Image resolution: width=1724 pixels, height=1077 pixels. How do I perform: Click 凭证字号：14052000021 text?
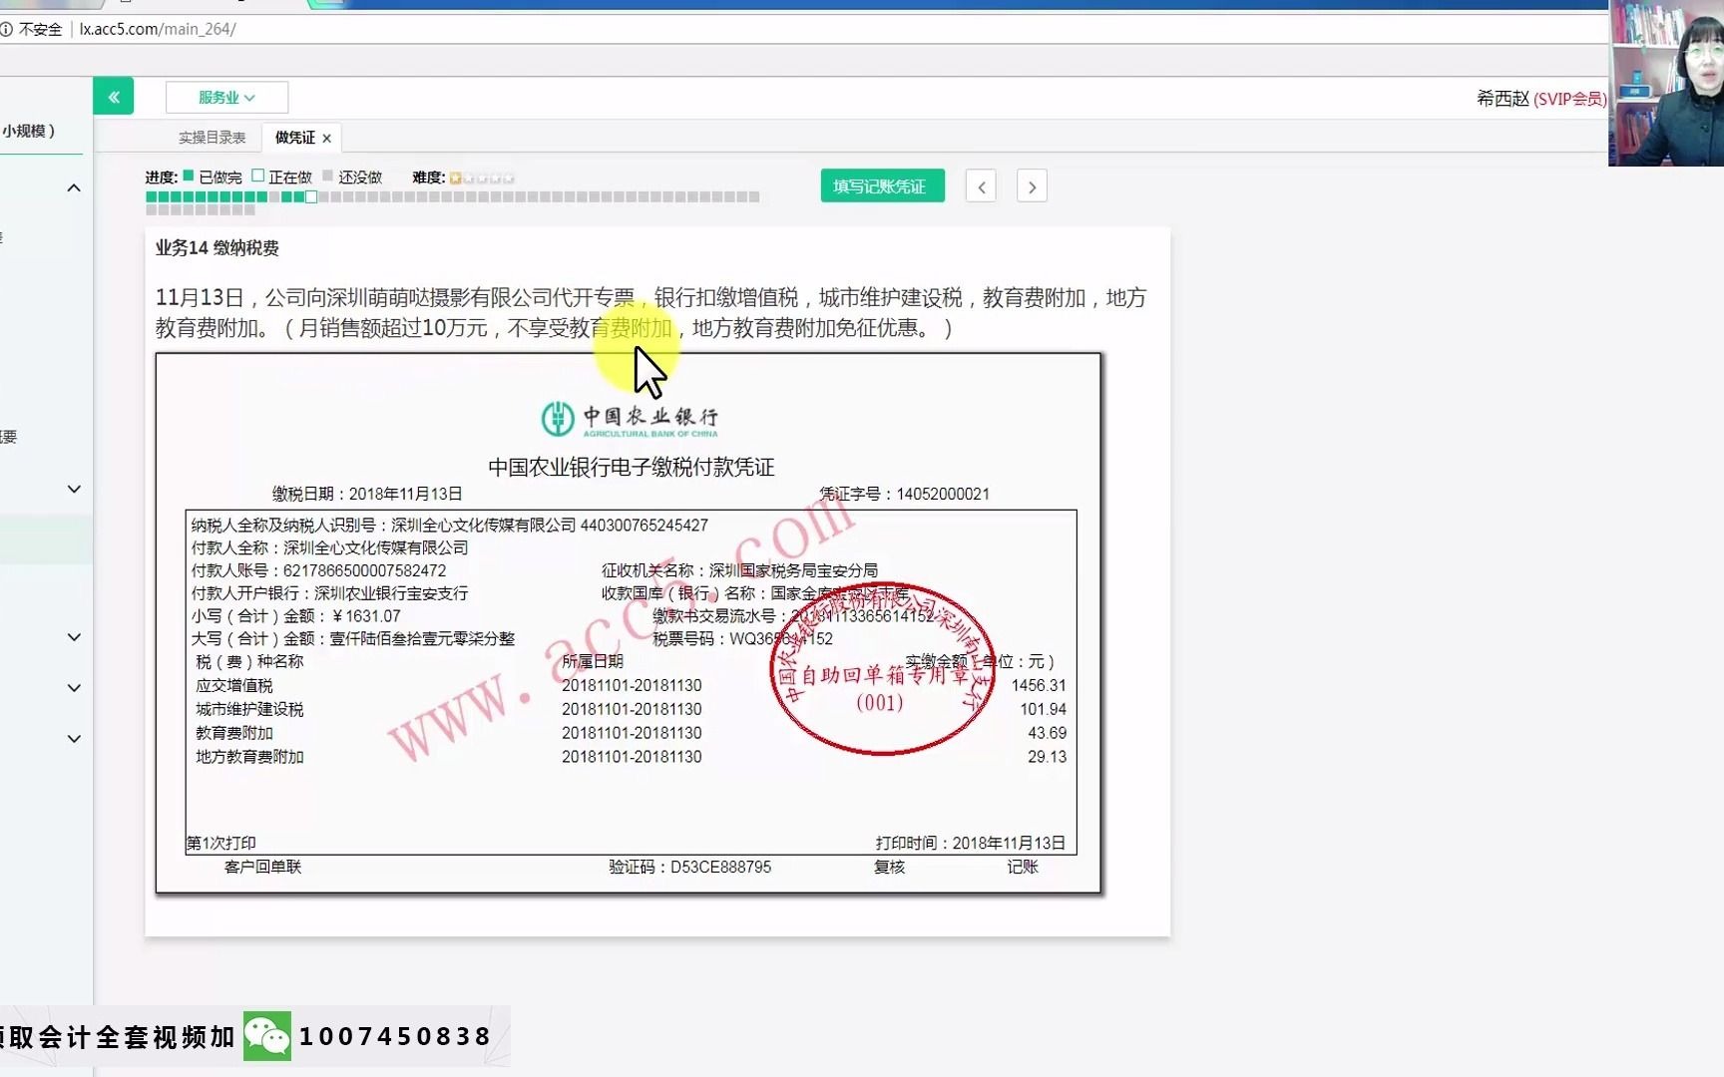coord(904,494)
